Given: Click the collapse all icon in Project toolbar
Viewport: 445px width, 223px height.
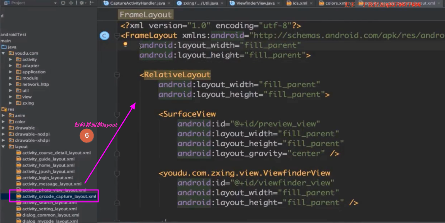Looking at the screenshot, I should [x=71, y=3].
